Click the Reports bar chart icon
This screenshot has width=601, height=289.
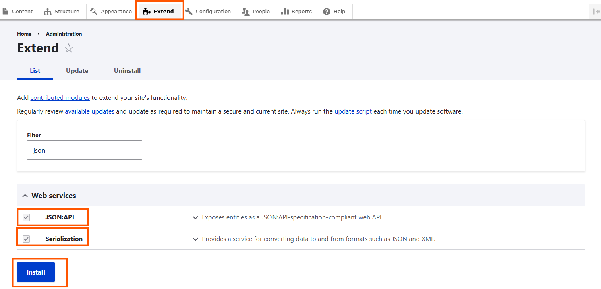click(285, 12)
